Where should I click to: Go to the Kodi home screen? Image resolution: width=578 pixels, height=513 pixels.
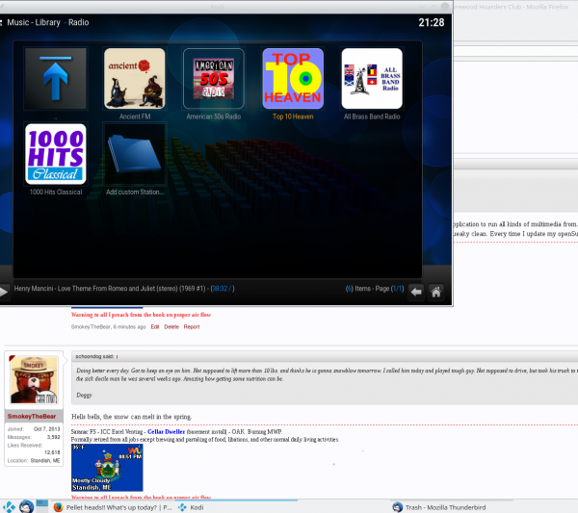[x=436, y=292]
